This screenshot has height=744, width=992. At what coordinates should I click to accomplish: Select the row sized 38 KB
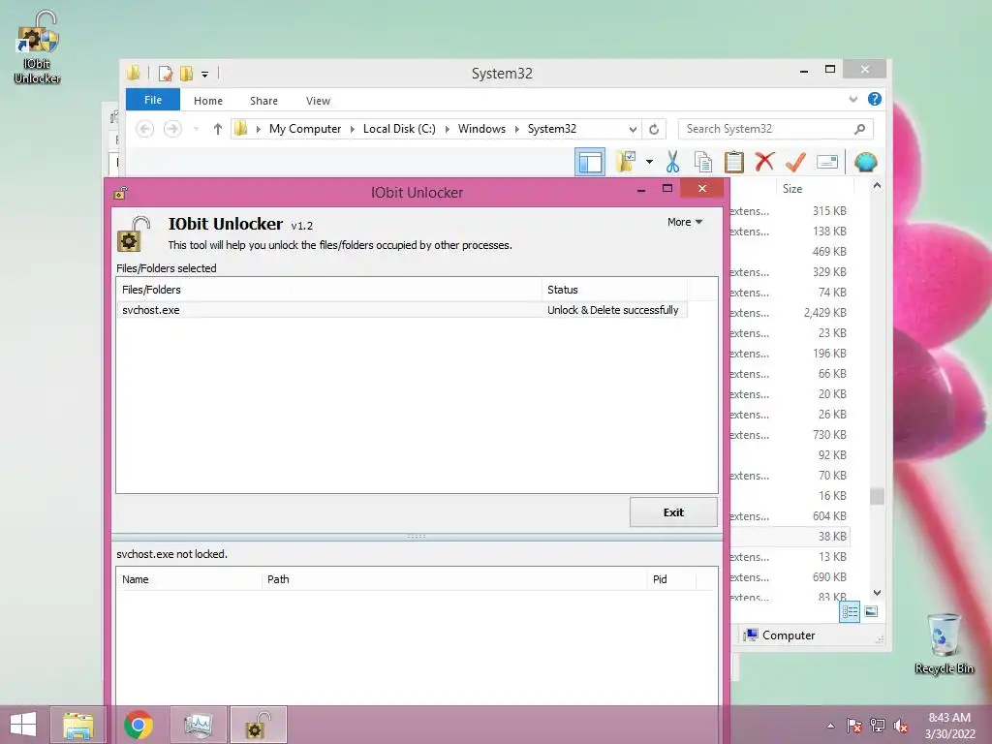tap(790, 537)
